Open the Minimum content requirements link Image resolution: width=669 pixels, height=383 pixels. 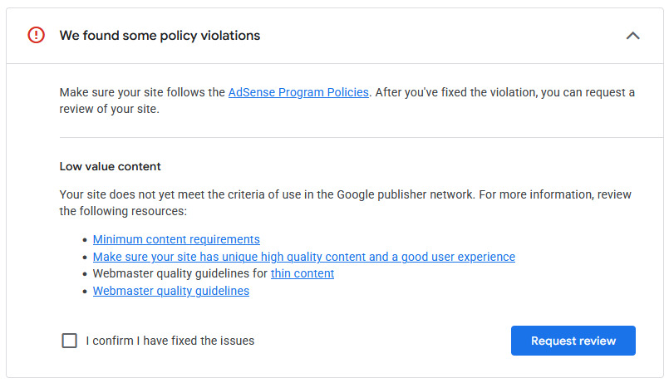coord(176,239)
